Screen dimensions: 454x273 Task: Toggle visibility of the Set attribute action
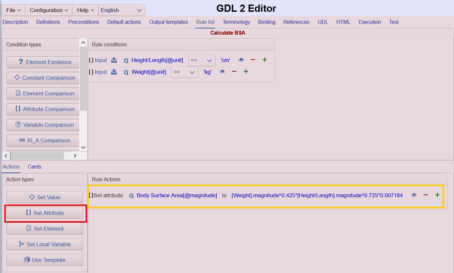tap(414, 195)
